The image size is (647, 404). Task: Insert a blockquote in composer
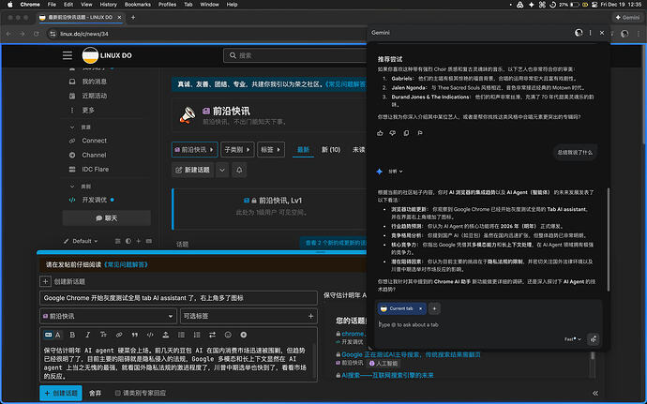click(134, 335)
